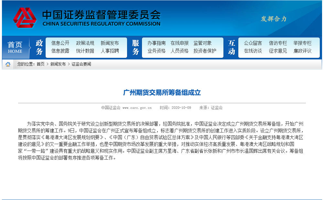The image size is (324, 200).
Task: Click 首页 in the breadcrumb path
Action: coord(40,64)
